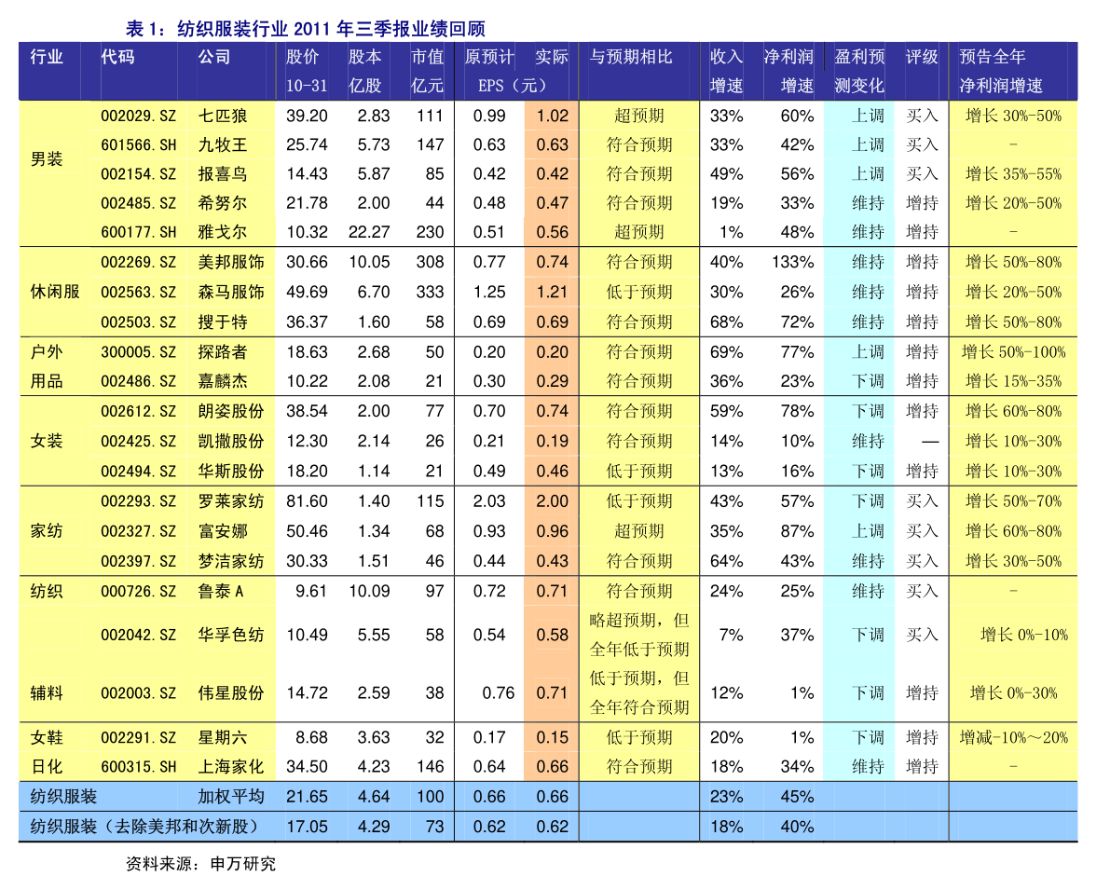Viewport: 1110px width, 890px height.
Task: Click the 户外 category cell
Action: 47,352
